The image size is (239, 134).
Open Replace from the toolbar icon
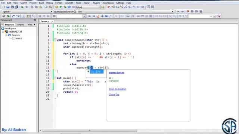50,7
